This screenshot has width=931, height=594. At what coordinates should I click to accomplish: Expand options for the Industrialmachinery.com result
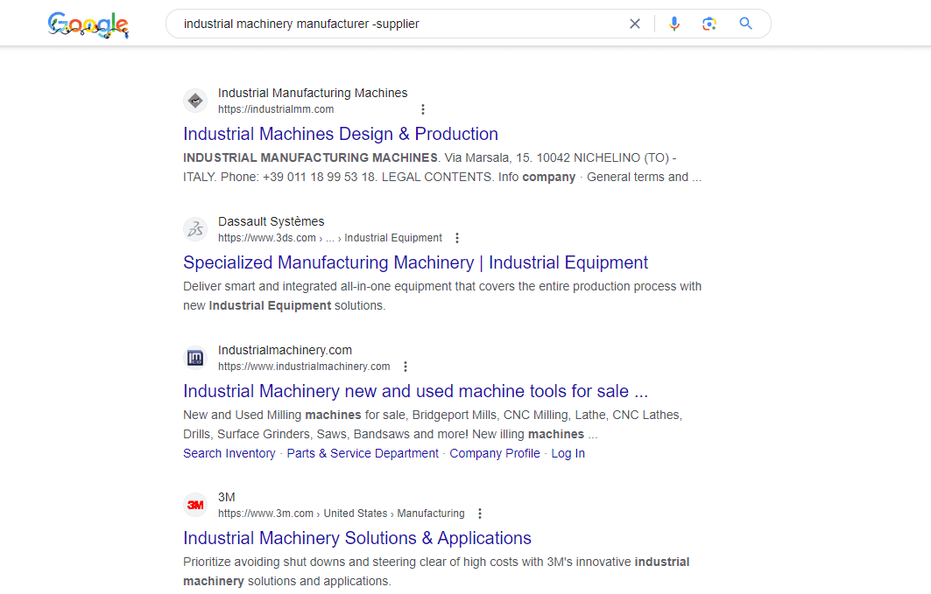pyautogui.click(x=405, y=366)
